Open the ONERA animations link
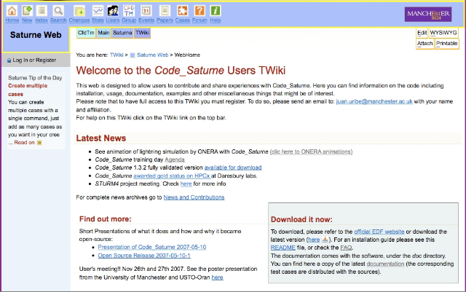466x292 pixels. [311, 151]
